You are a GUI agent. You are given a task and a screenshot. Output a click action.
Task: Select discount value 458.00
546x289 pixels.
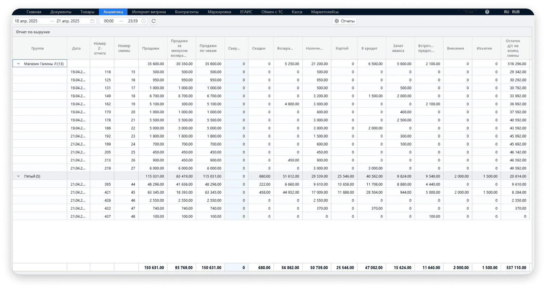[261, 192]
